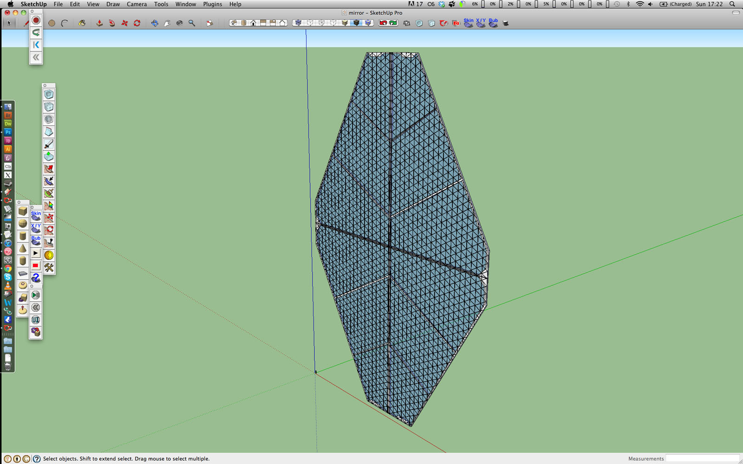The width and height of the screenshot is (743, 464).
Task: Click Bub icon in top toolbar
Action: click(493, 23)
